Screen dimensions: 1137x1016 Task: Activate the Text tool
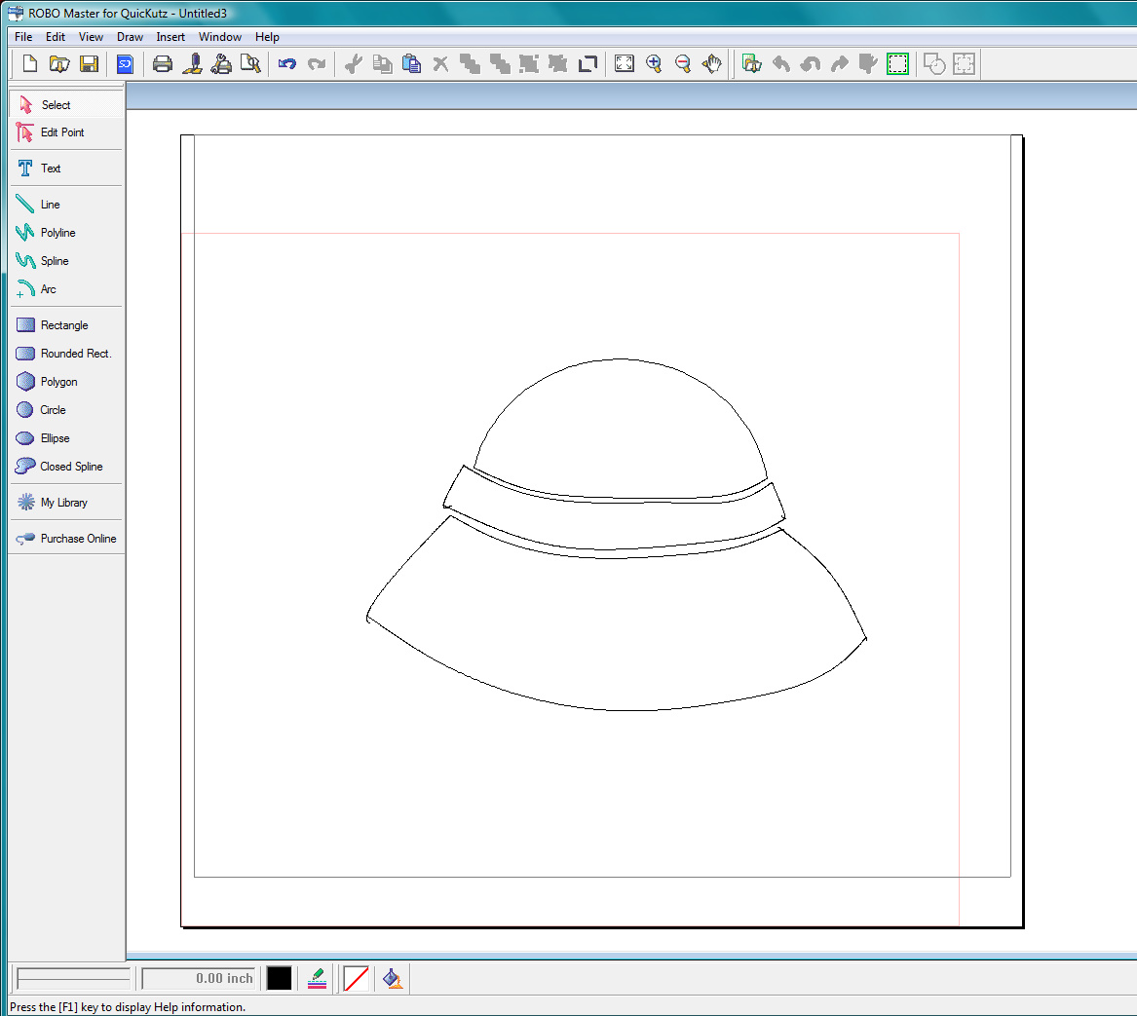tap(51, 169)
